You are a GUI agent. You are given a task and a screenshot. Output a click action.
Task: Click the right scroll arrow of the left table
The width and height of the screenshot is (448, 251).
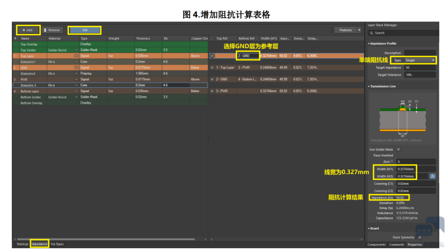coord(205,239)
